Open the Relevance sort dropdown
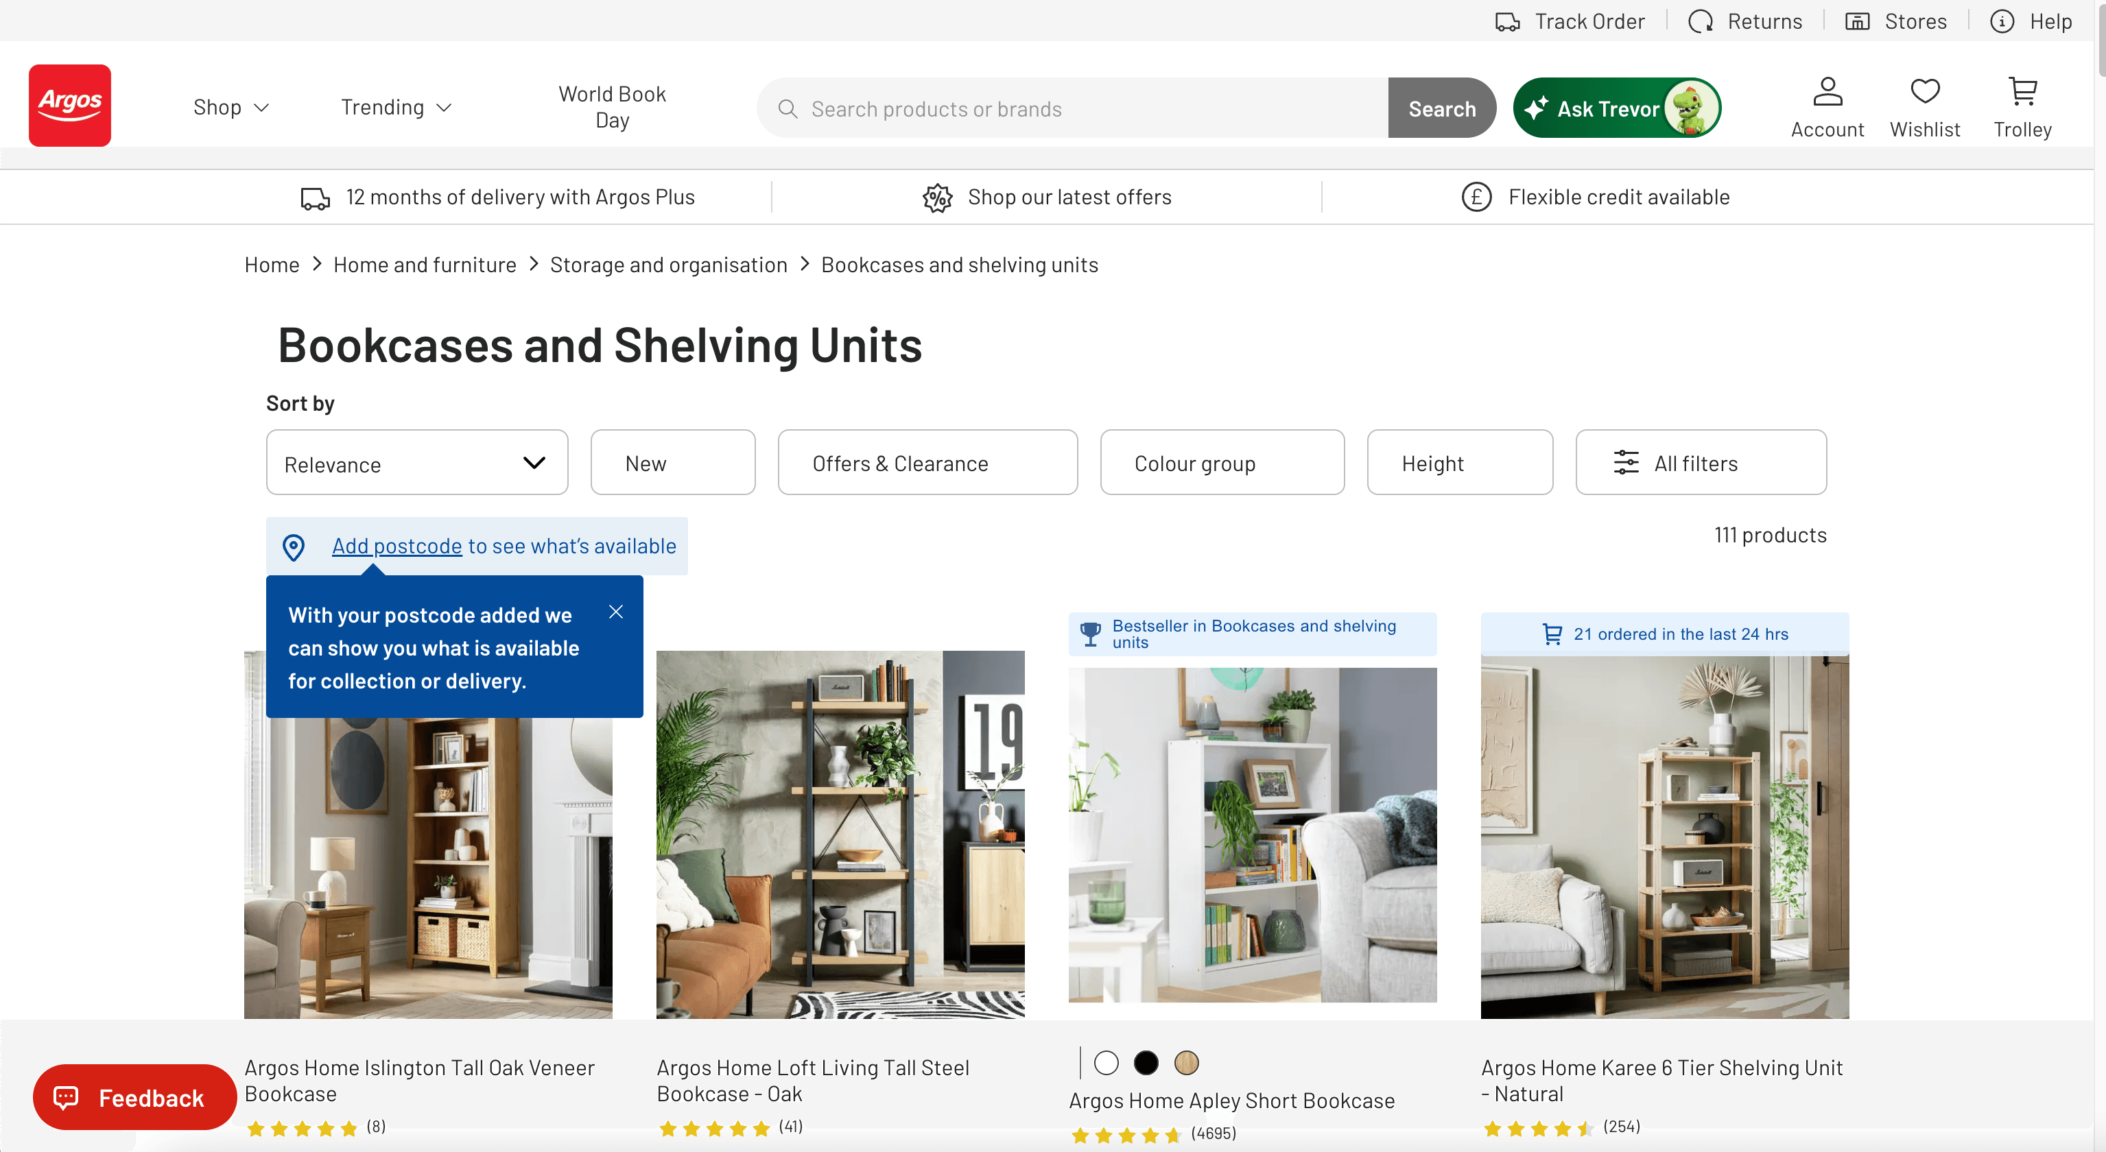Viewport: 2106px width, 1152px height. click(x=417, y=464)
